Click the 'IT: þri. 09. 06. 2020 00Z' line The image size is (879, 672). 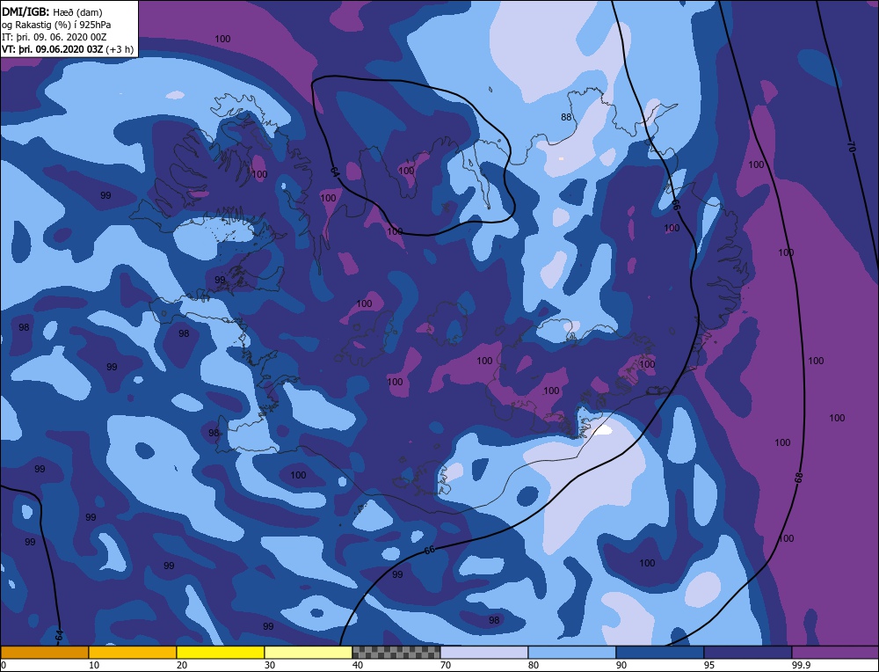tap(54, 36)
